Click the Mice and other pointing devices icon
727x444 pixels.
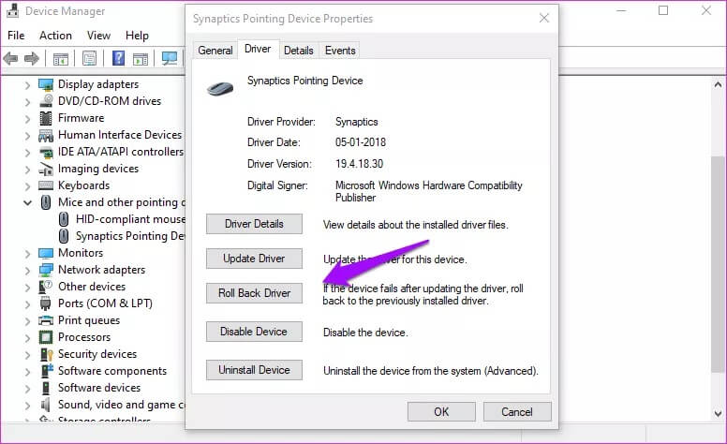click(46, 202)
